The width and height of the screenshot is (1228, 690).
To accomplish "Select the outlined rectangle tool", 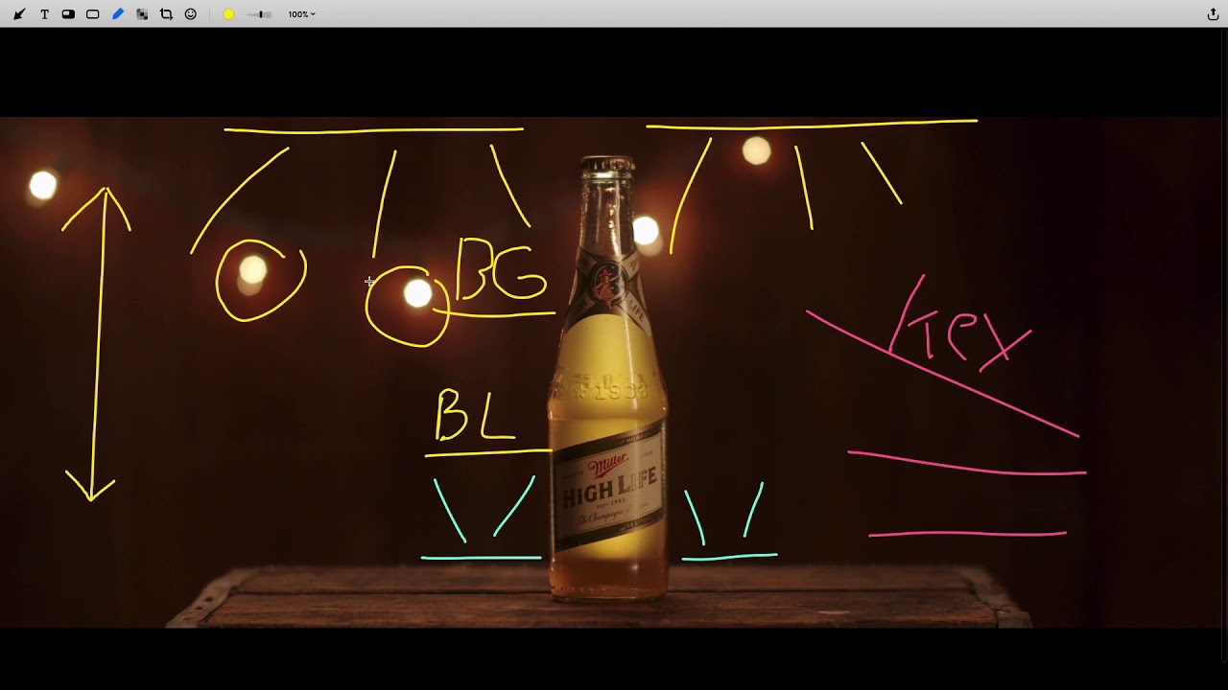I will [x=93, y=14].
